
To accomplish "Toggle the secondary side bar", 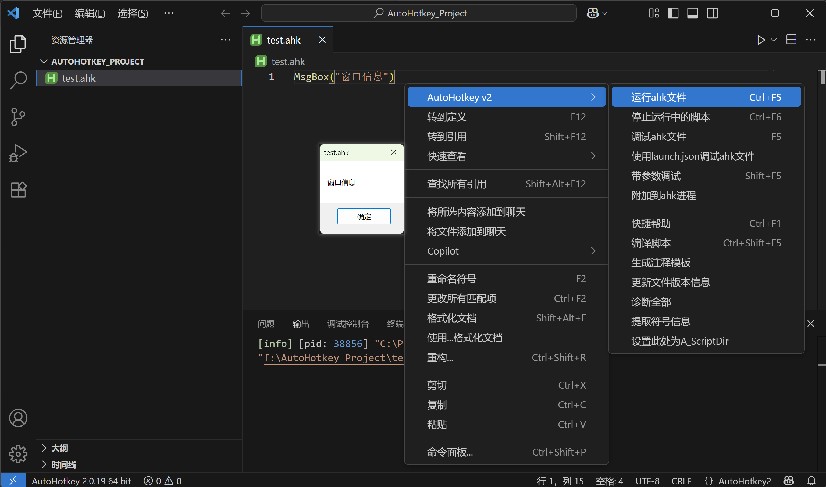I will 713,13.
